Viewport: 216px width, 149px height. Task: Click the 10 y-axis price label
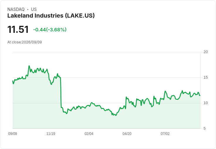pyautogui.click(x=205, y=103)
